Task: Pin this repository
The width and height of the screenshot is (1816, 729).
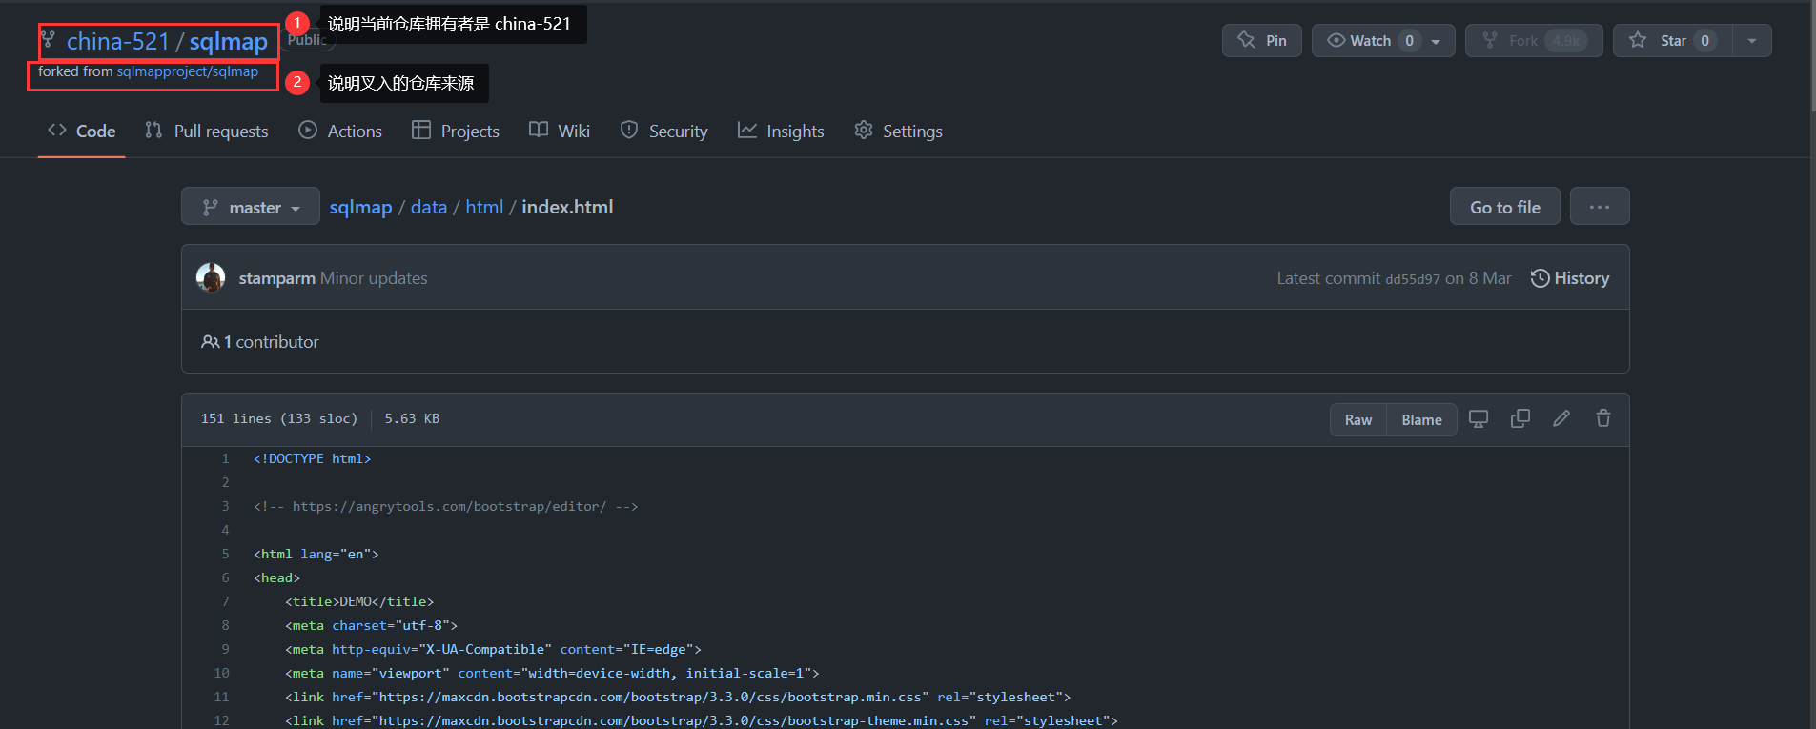Action: click(1262, 41)
